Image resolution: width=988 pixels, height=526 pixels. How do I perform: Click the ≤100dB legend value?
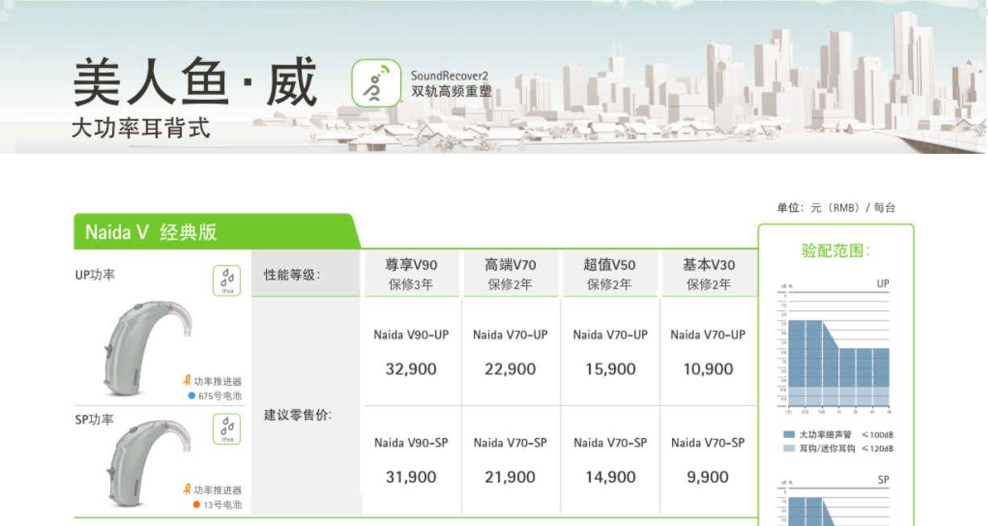pyautogui.click(x=877, y=435)
